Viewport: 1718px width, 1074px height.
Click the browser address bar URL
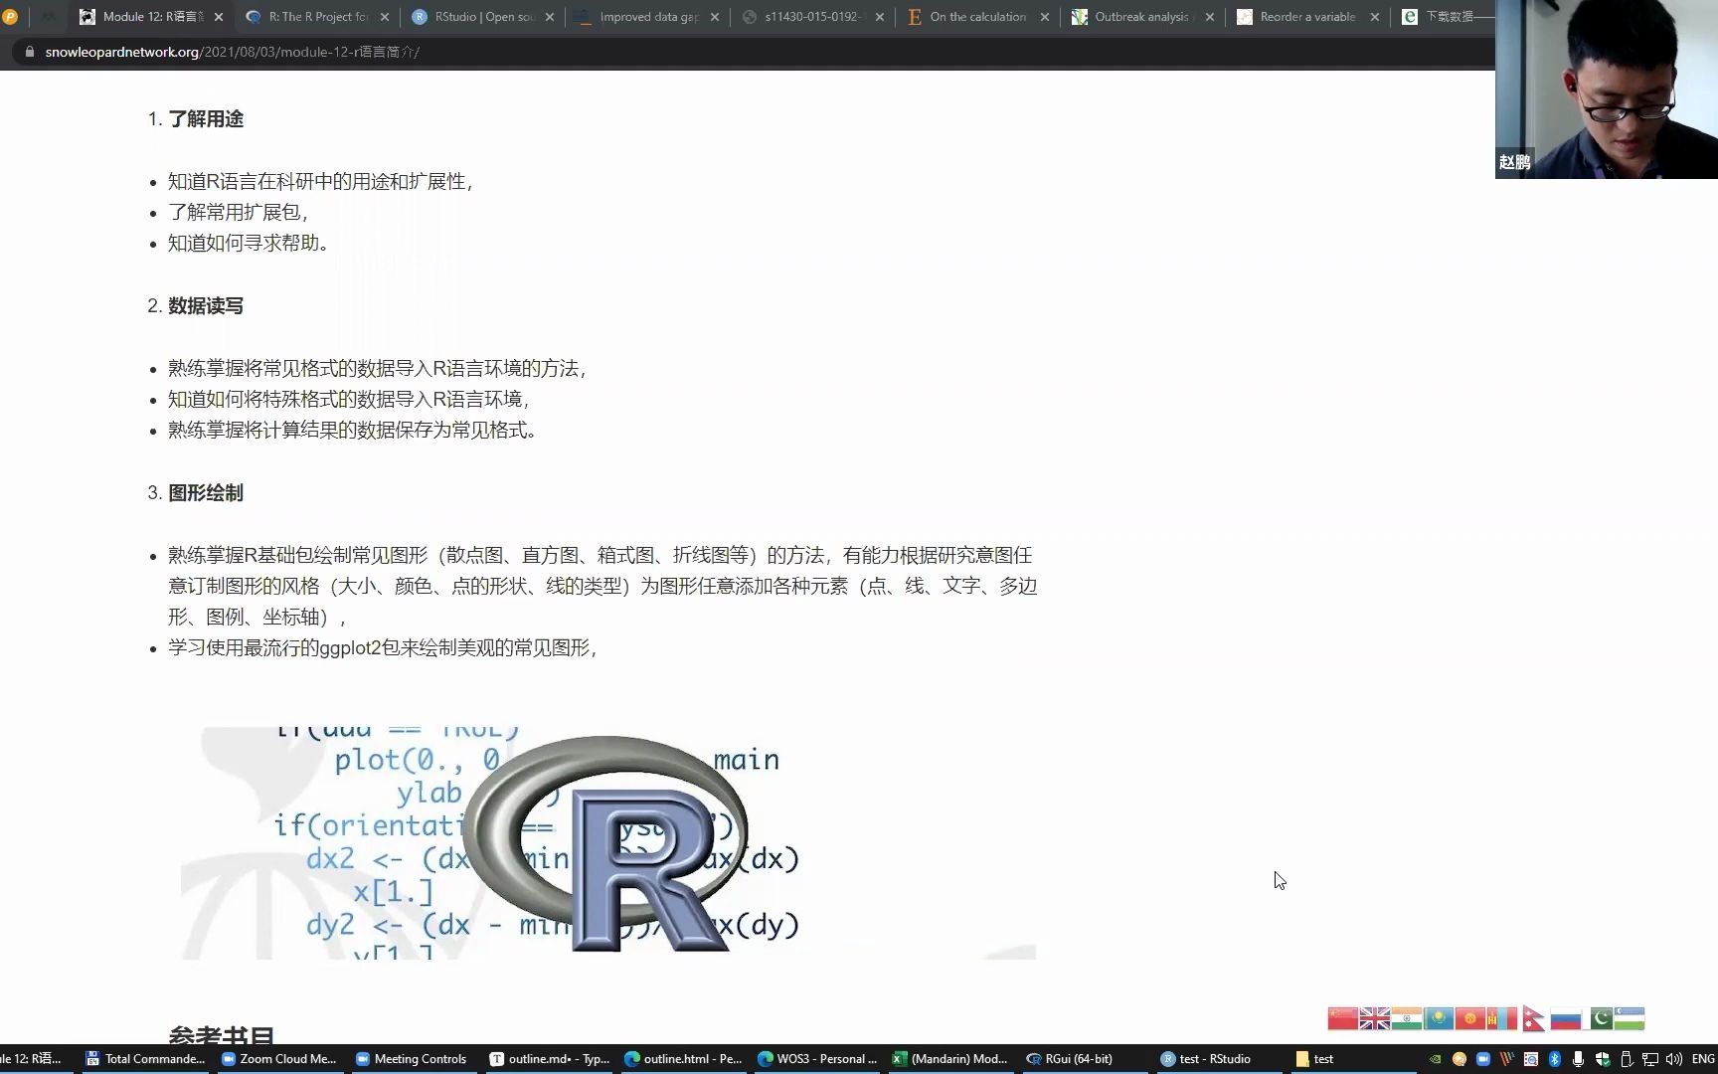233,52
